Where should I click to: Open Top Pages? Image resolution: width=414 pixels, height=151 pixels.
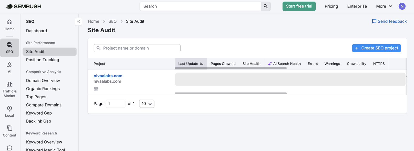click(36, 97)
